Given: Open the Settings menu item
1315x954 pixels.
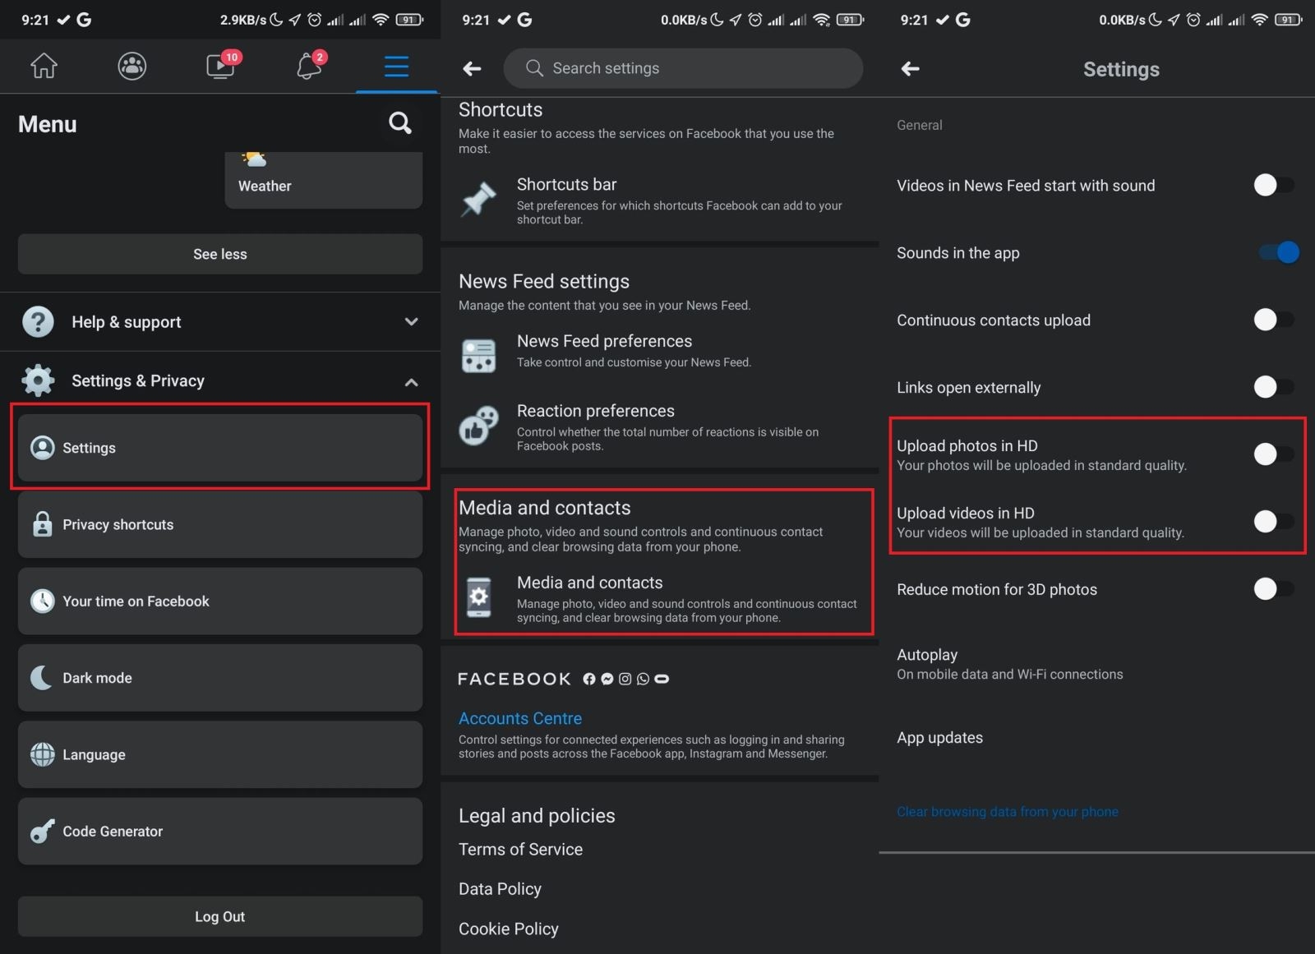Looking at the screenshot, I should click(x=219, y=448).
